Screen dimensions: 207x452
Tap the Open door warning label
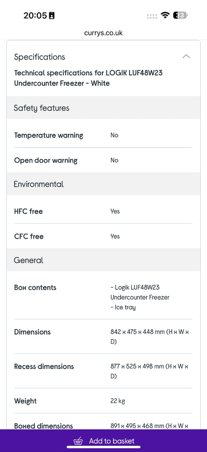46,161
